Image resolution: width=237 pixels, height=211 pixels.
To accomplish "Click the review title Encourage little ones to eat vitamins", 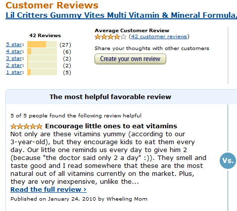I will (x=111, y=126).
